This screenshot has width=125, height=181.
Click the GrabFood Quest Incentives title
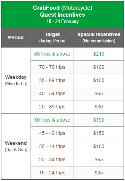pyautogui.click(x=62, y=15)
